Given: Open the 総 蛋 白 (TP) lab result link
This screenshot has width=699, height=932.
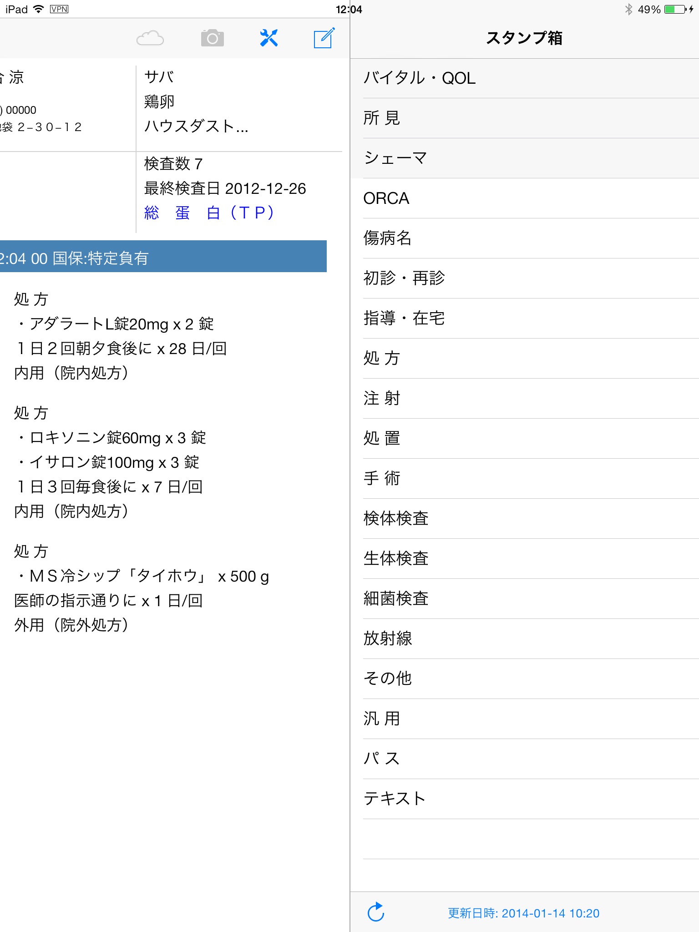Looking at the screenshot, I should click(x=209, y=213).
